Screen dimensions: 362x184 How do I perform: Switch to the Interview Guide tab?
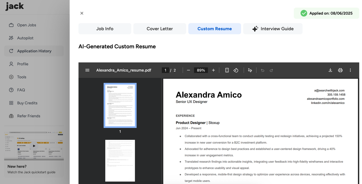tap(273, 29)
